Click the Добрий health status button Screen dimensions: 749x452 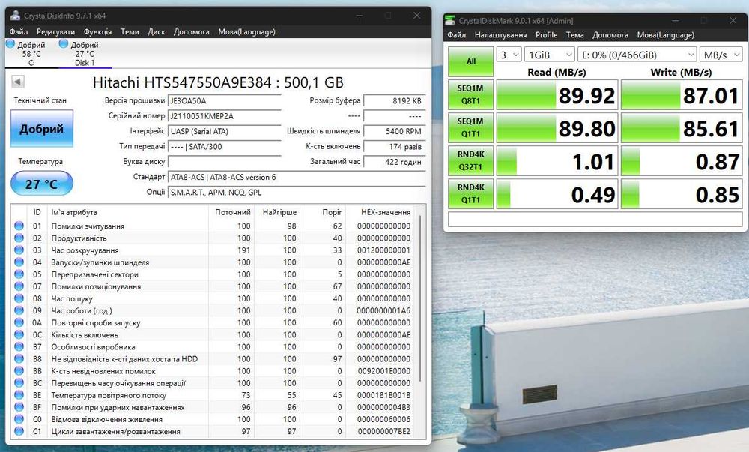41,128
